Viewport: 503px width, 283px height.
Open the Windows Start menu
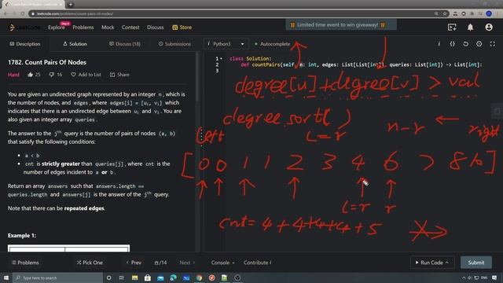point(6,277)
